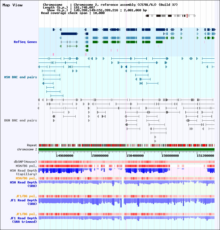Click ruler position 151200000
The height and width of the screenshot is (230, 220).
click(205, 156)
